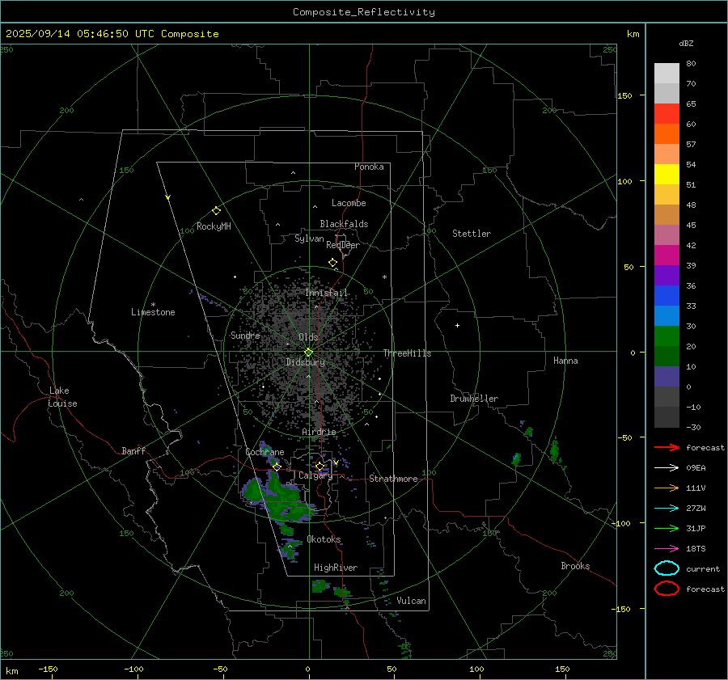The width and height of the screenshot is (728, 680).
Task: Select the light blue 30–33 dBZ swatch
Action: point(667,316)
